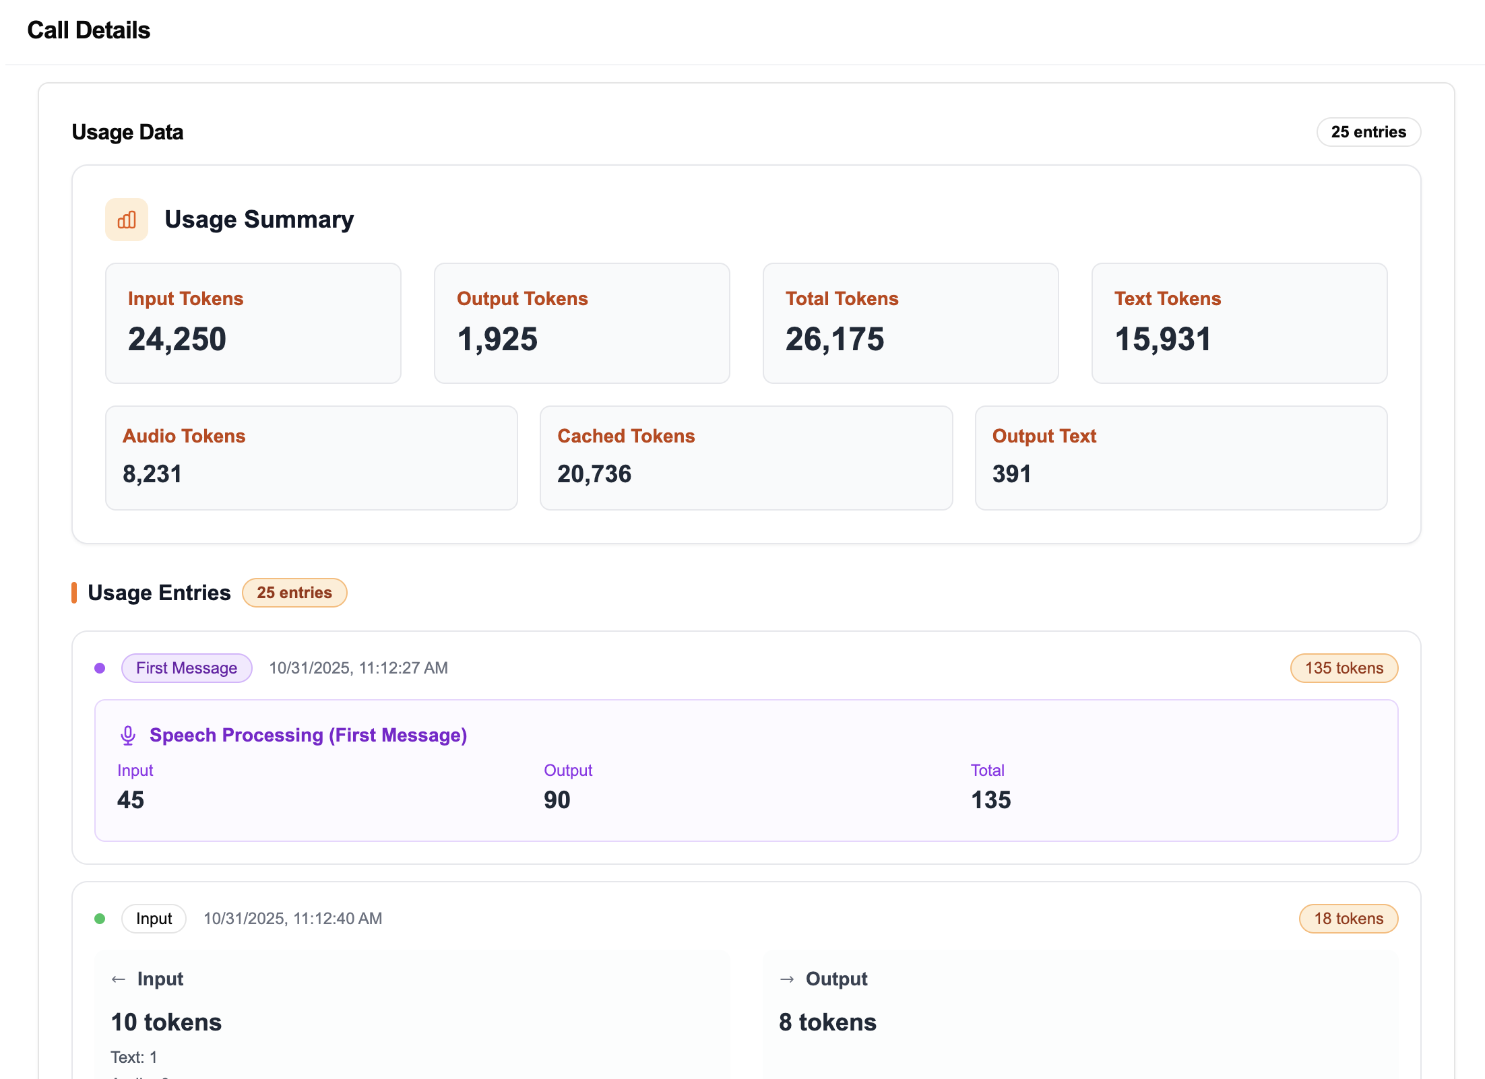Click the right arrow icon beside Output

[x=786, y=979]
